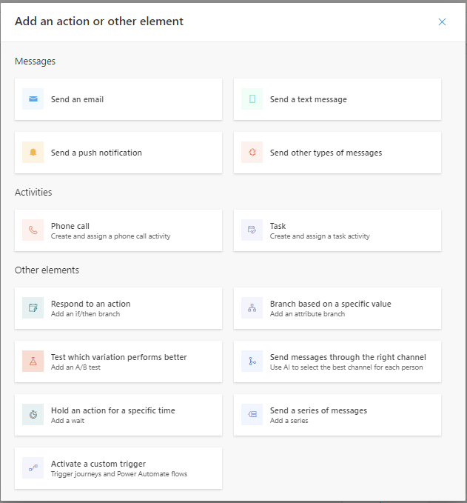Choose the Send an email label

point(77,99)
